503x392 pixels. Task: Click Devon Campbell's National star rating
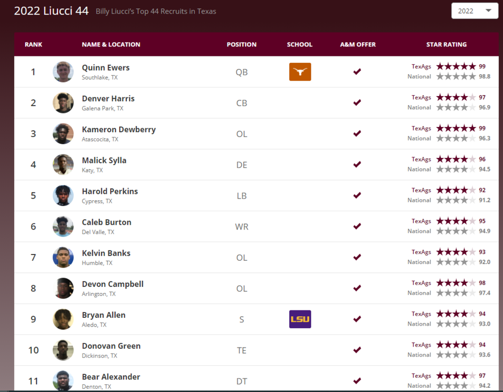click(x=456, y=293)
